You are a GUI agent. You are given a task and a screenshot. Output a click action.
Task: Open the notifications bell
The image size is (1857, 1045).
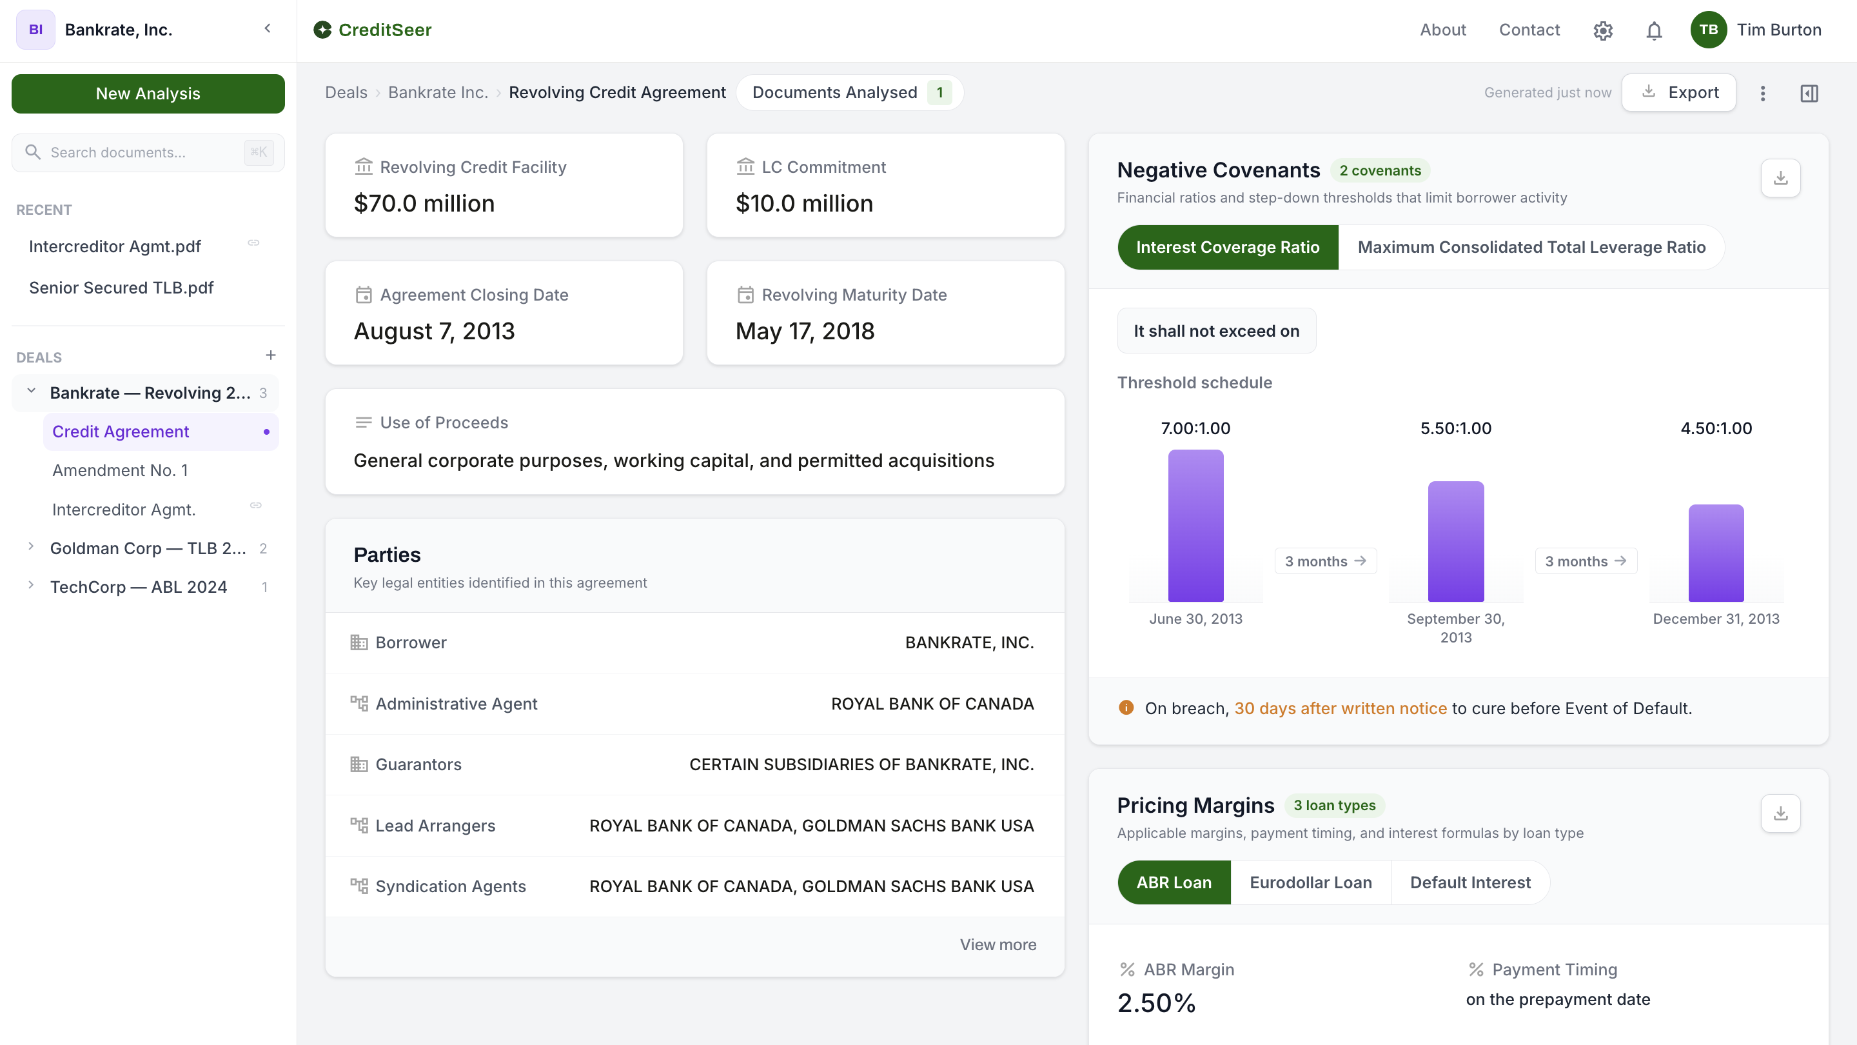click(x=1654, y=30)
